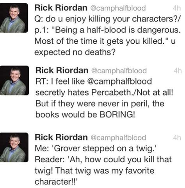Click the 4h timestamp on third tweet
This screenshot has width=185, height=188.
[177, 138]
